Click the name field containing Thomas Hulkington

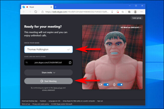point(48,49)
